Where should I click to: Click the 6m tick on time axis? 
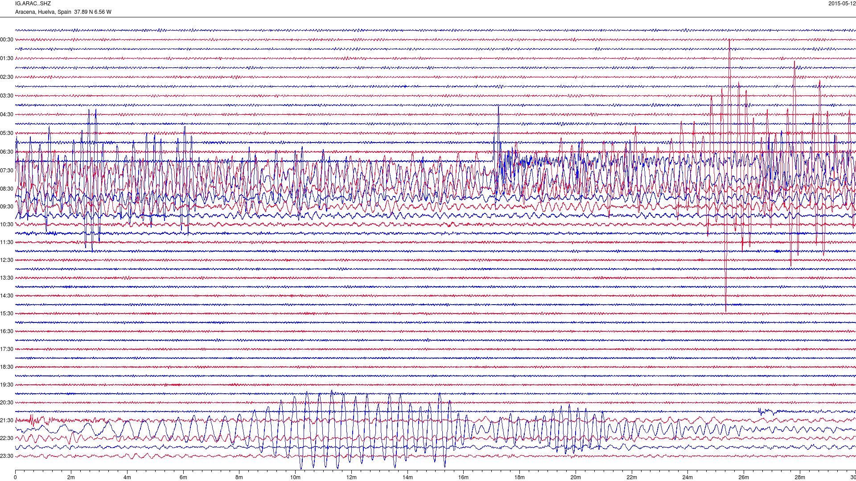click(x=183, y=477)
